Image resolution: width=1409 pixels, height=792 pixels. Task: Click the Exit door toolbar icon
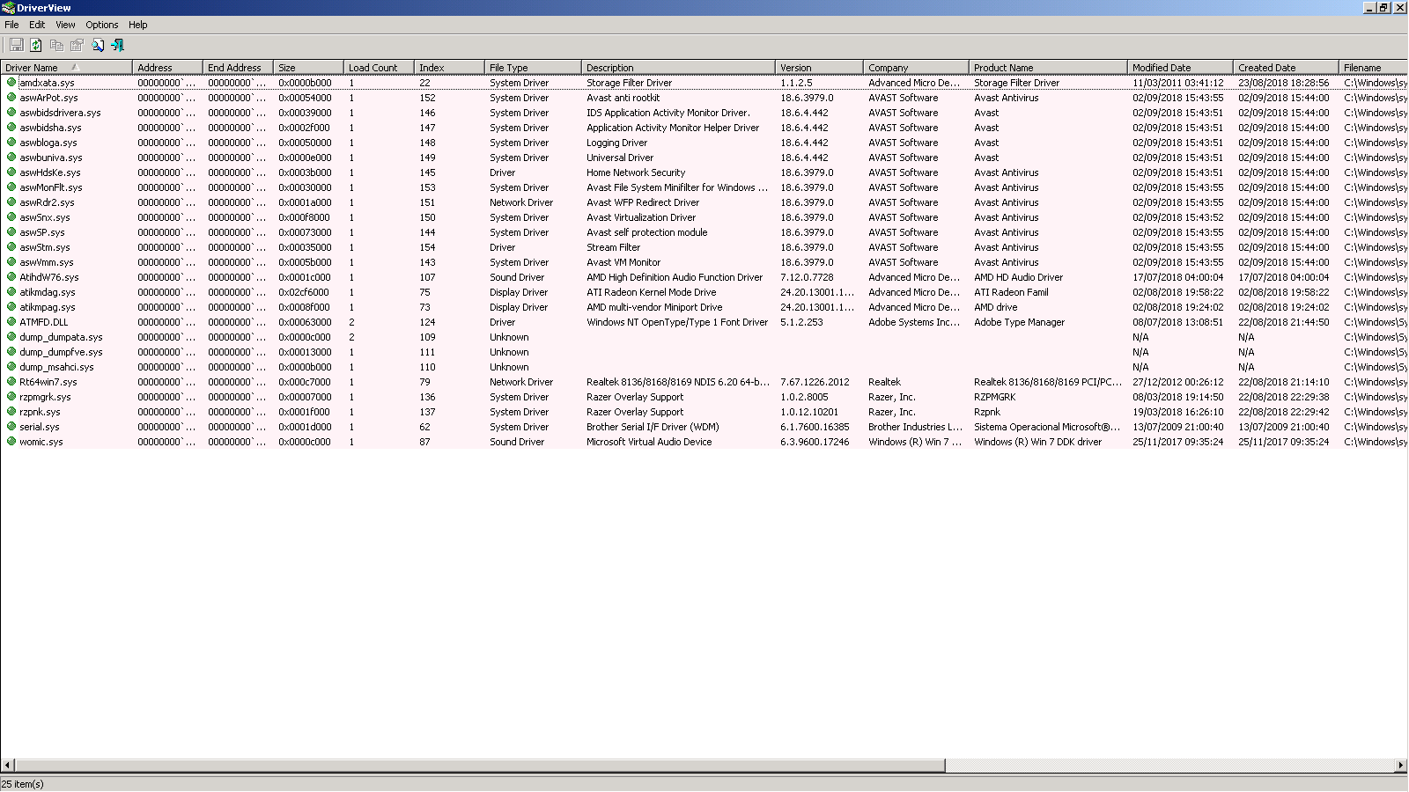click(x=117, y=45)
